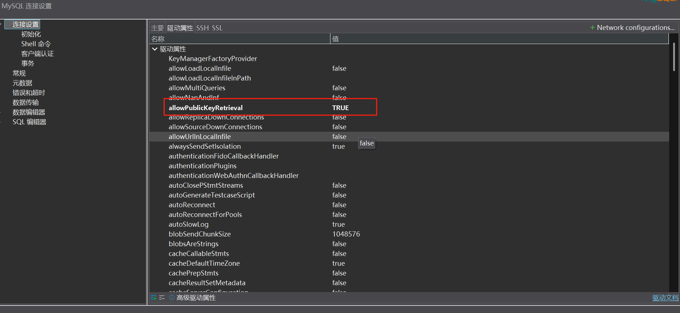
Task: Click the TRUE value of allowPublicKeyRetrieval
Action: (x=340, y=108)
